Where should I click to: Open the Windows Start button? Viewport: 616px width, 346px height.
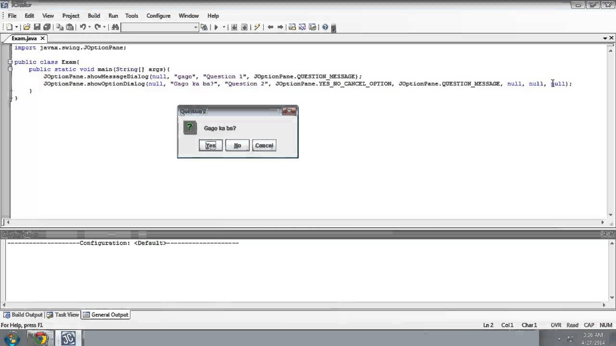tap(12, 338)
